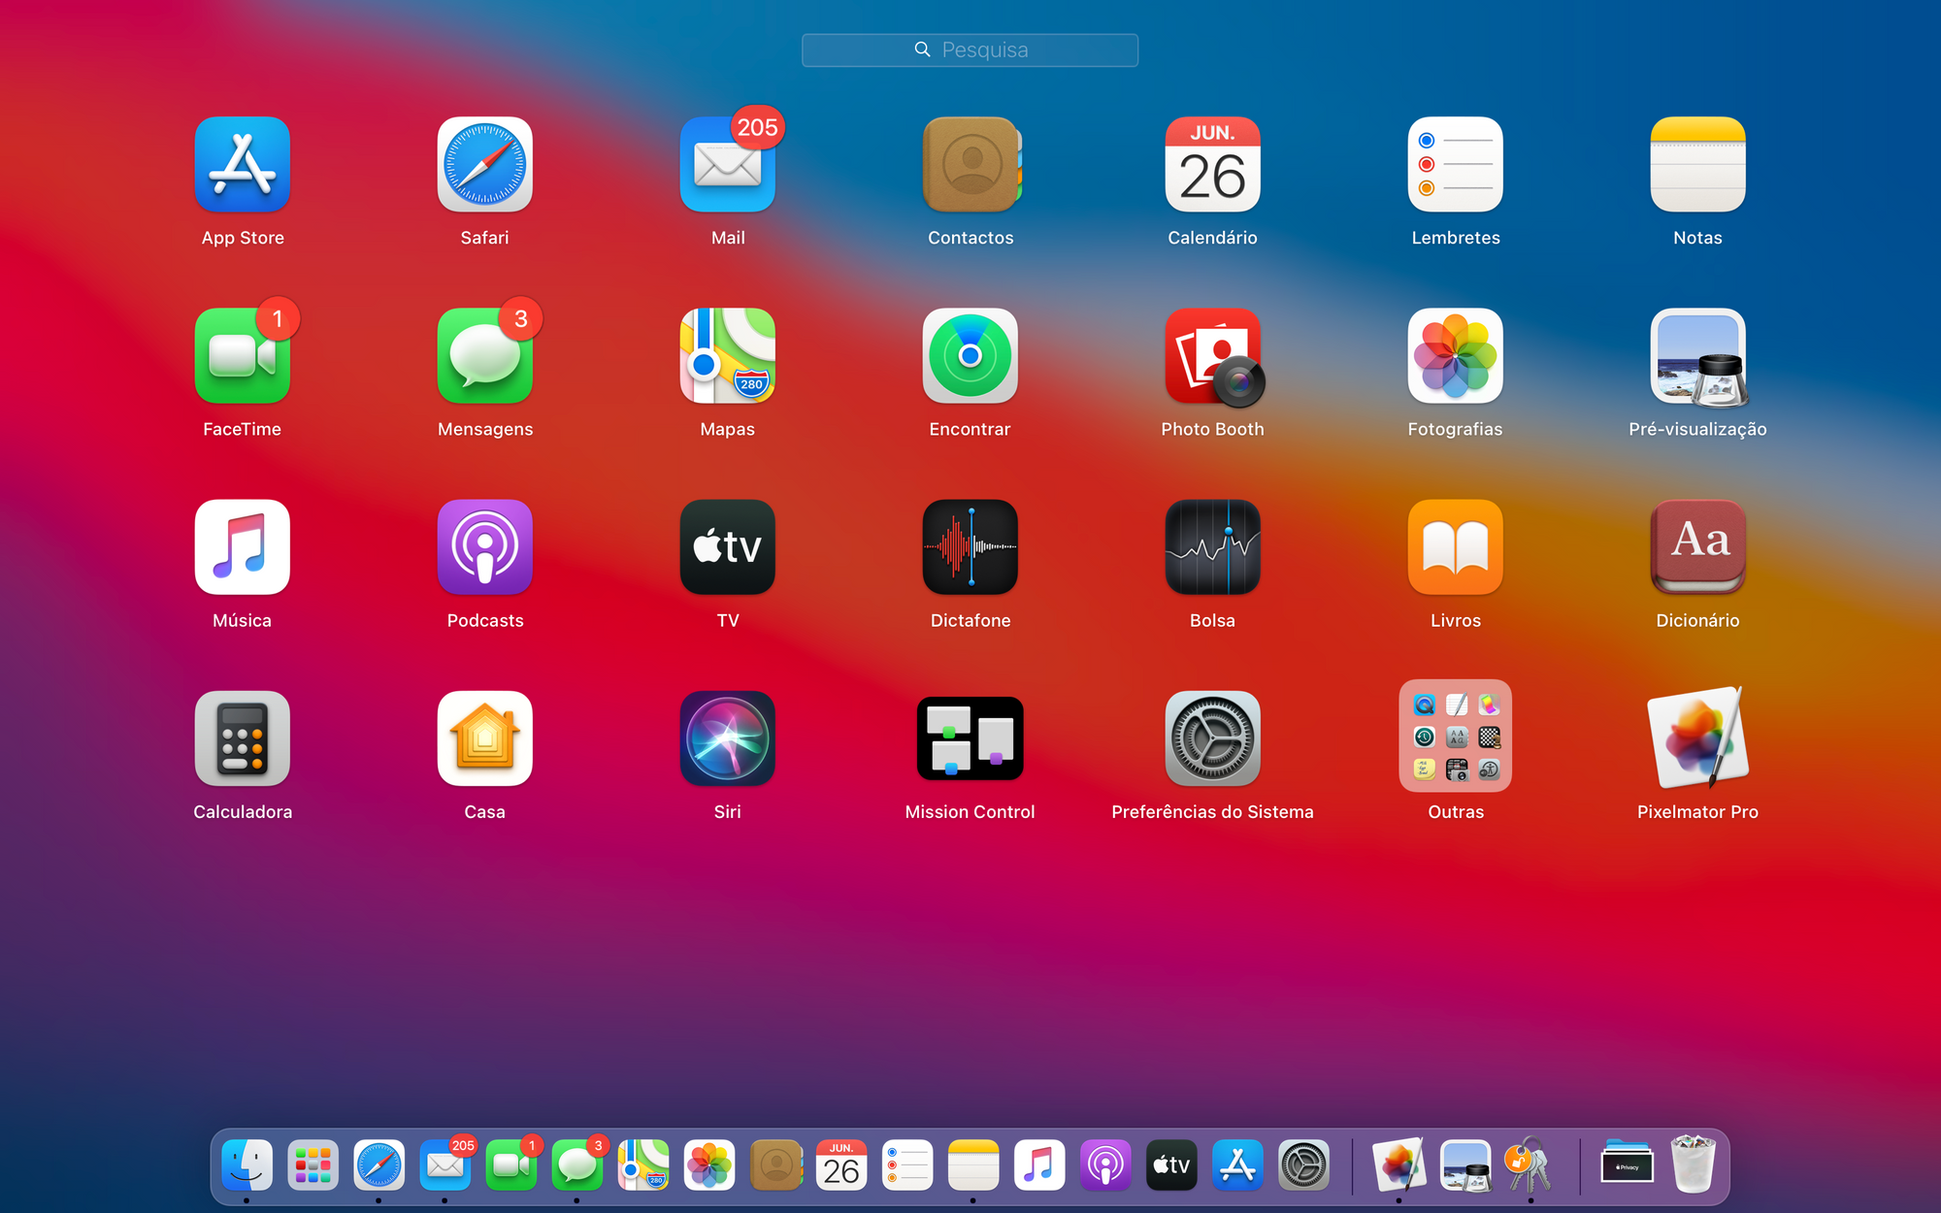Launch Dictafone app
The width and height of the screenshot is (1941, 1213).
[970, 547]
